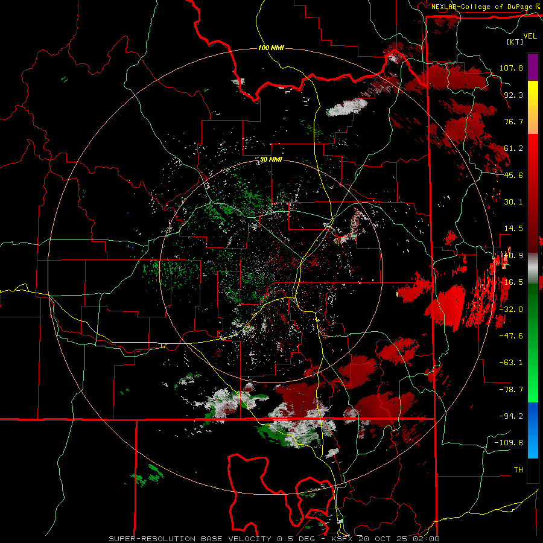The height and width of the screenshot is (543, 543).
Task: Click the VEL legend title
Action: pyautogui.click(x=530, y=36)
